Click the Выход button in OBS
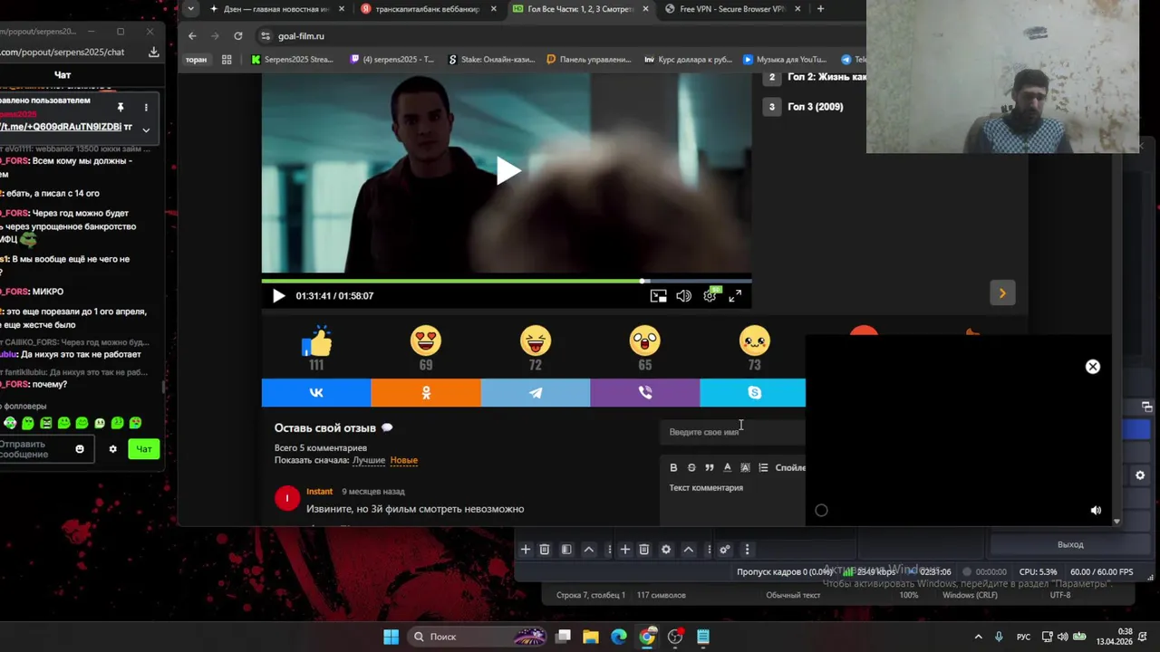The image size is (1160, 652). pos(1070,544)
